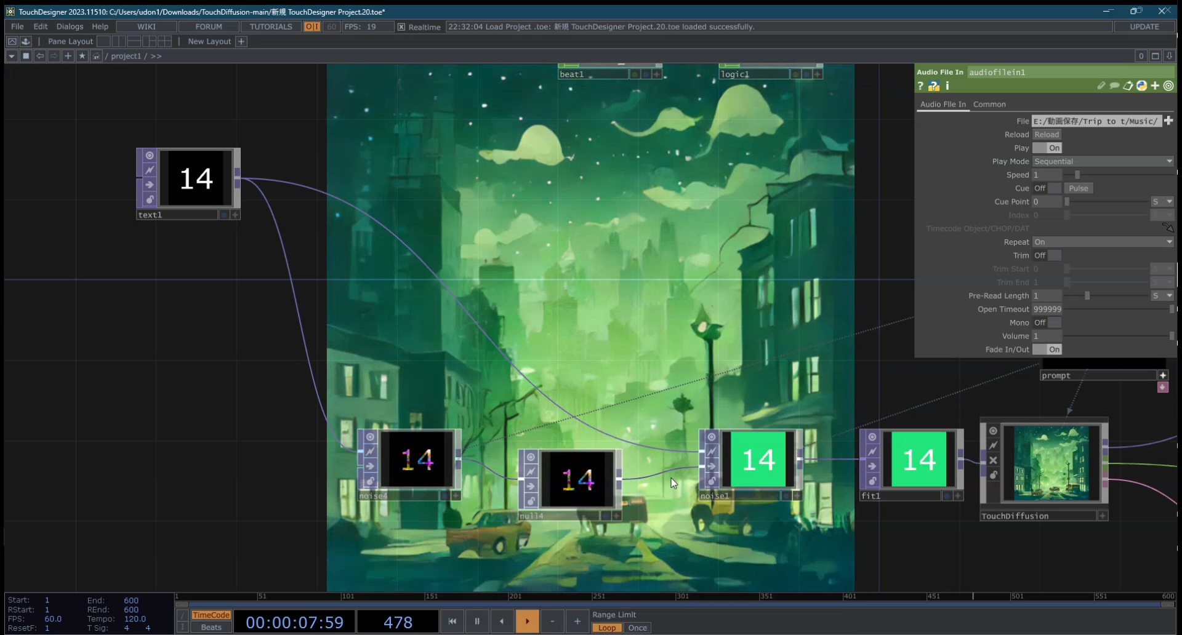Image resolution: width=1182 pixels, height=635 pixels.
Task: Toggle the Fade In/Out On switch
Action: pyautogui.click(x=1047, y=349)
